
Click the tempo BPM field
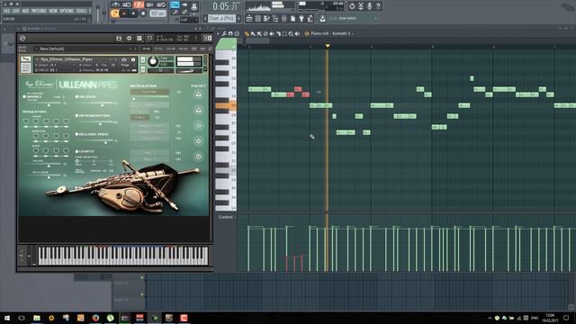[157, 13]
